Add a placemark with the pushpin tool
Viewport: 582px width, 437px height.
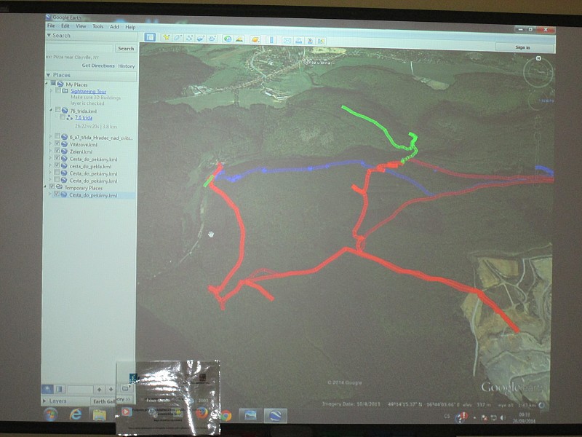(166, 38)
